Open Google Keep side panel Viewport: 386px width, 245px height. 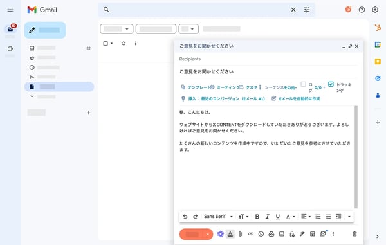pyautogui.click(x=378, y=61)
